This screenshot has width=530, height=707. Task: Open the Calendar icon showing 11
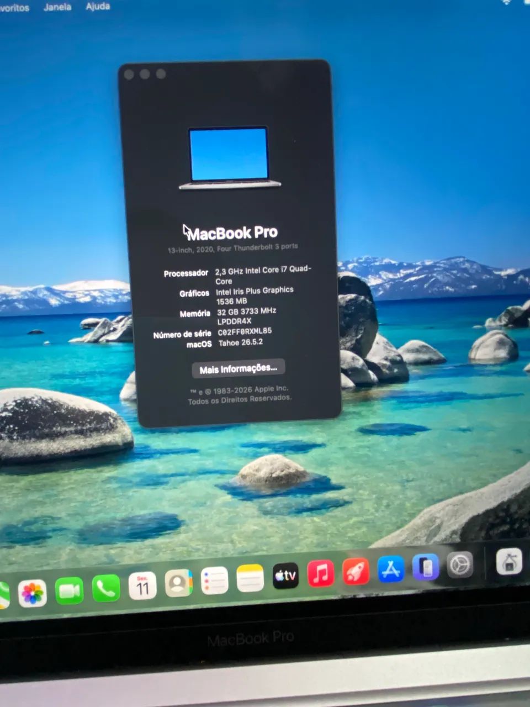coord(142,586)
